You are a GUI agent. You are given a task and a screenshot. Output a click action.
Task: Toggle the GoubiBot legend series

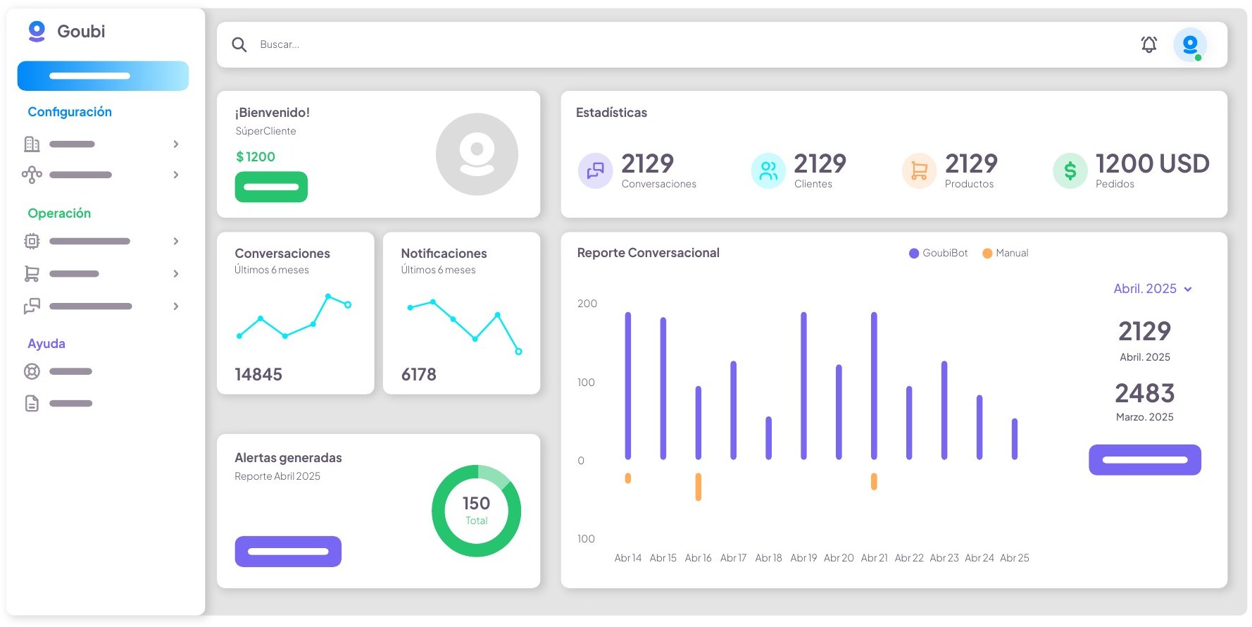pos(938,253)
